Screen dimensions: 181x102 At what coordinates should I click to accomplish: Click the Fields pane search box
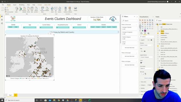[x=168, y=20]
